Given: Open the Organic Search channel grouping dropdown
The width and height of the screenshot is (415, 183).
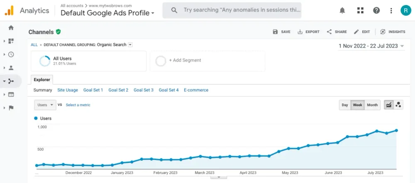Looking at the screenshot, I should 130,45.
